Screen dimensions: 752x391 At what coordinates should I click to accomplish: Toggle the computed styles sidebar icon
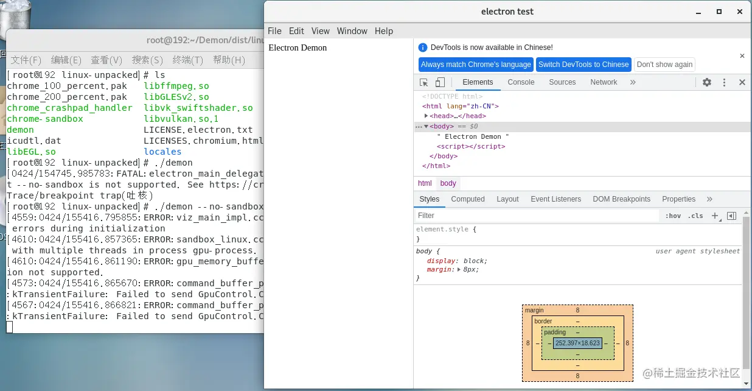[732, 216]
